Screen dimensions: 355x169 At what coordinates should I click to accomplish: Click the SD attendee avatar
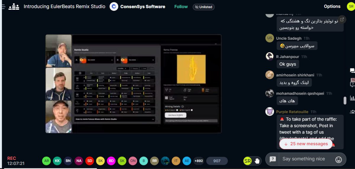tap(89, 161)
